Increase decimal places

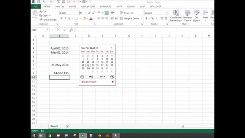pos(162,18)
